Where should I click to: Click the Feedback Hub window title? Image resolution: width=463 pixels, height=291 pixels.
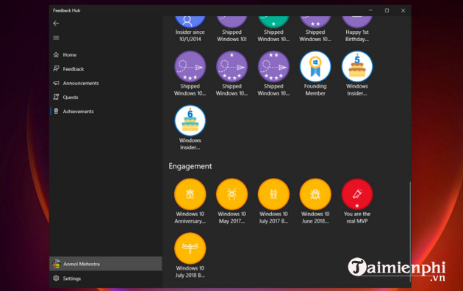pyautogui.click(x=66, y=10)
